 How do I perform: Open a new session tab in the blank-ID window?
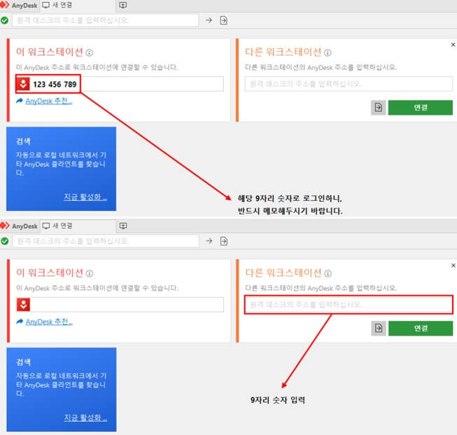[123, 226]
